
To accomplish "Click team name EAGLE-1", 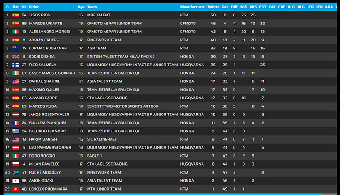I will coord(94,156).
